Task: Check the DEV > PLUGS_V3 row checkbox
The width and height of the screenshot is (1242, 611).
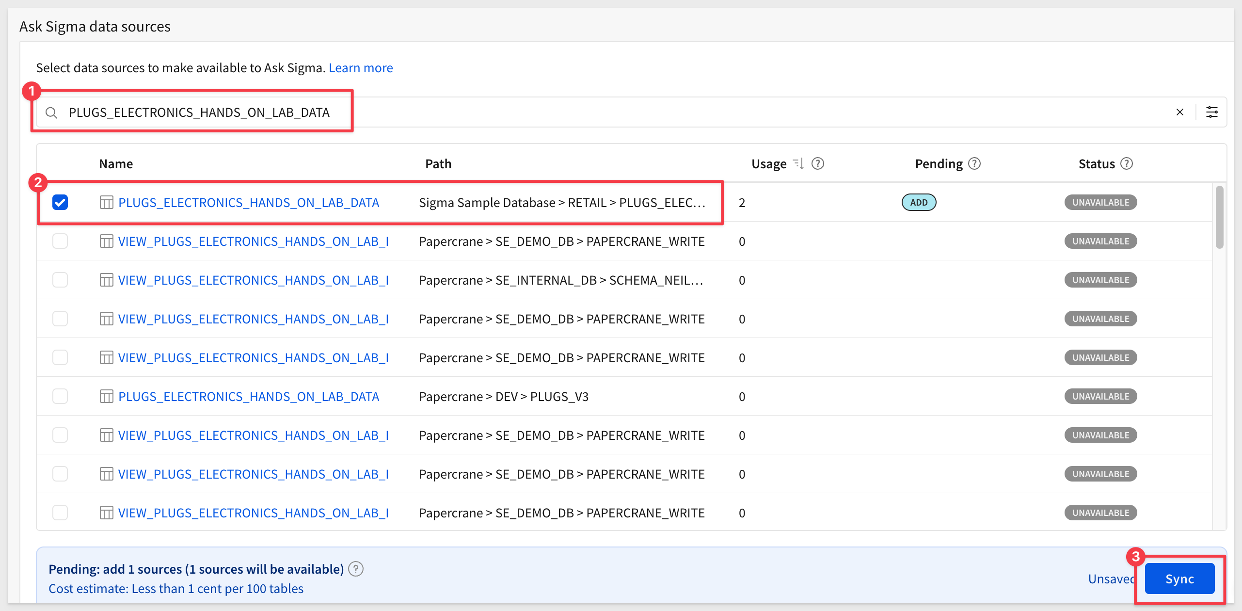Action: pyautogui.click(x=60, y=396)
